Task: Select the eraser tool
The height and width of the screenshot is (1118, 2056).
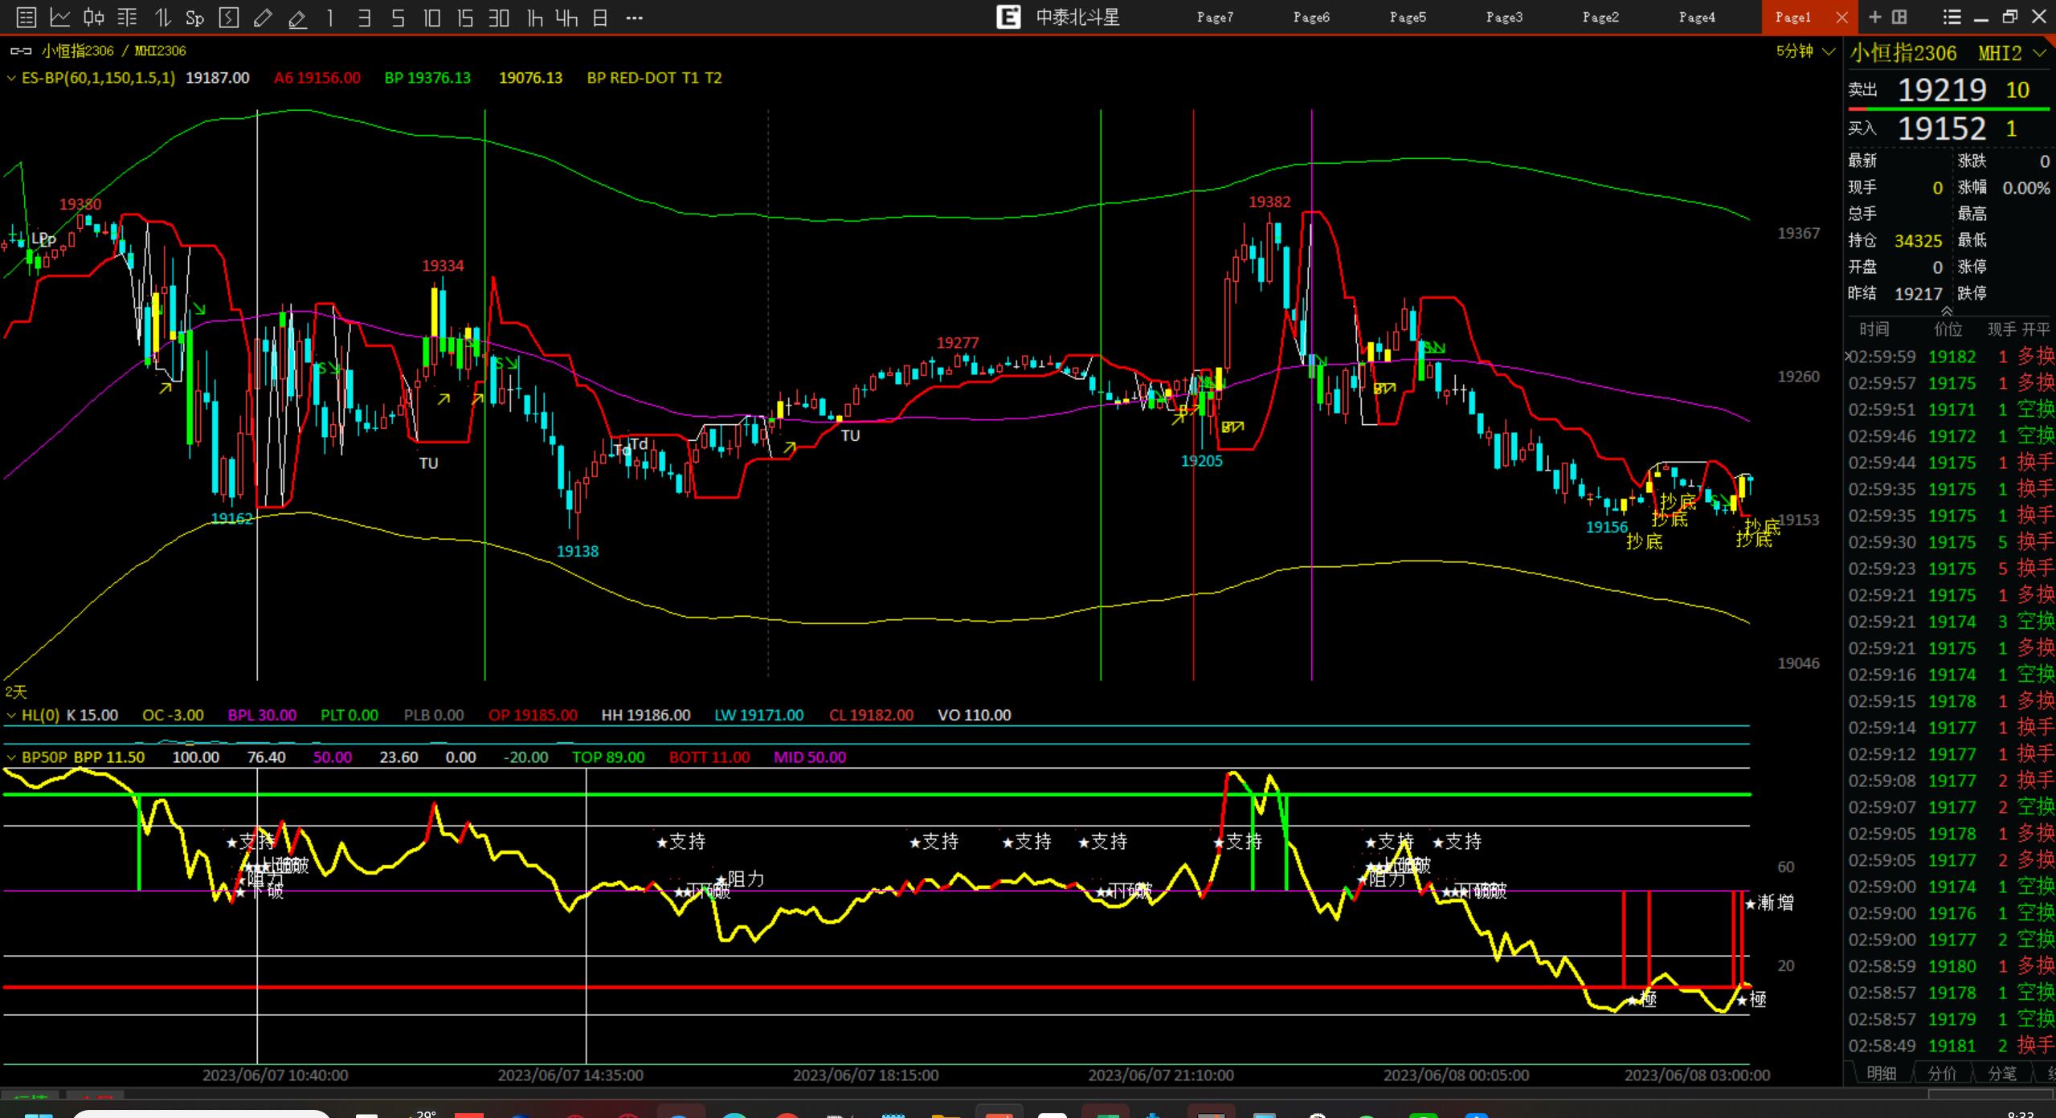Action: (x=297, y=18)
